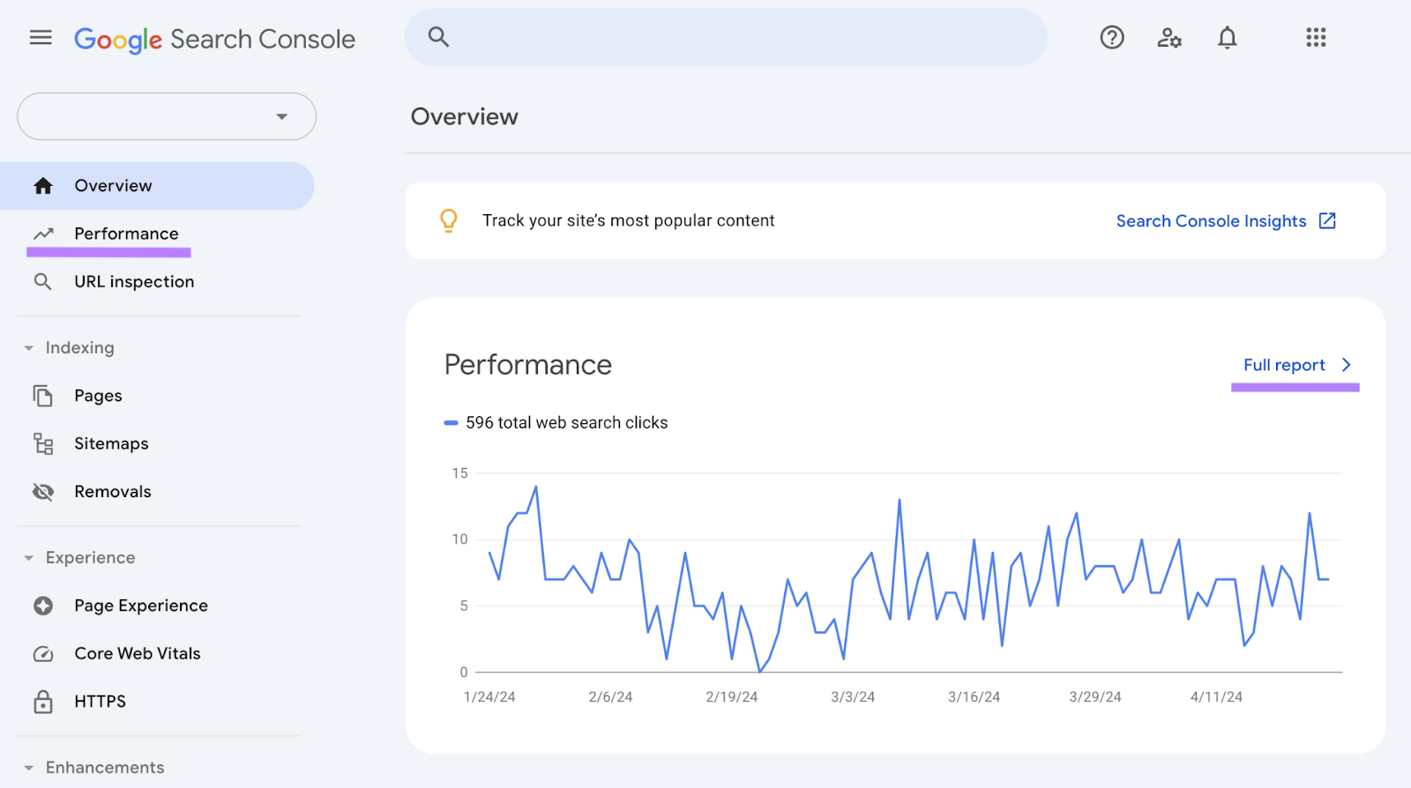Click 'Track your site's most popular content' text
This screenshot has width=1411, height=788.
tap(628, 220)
